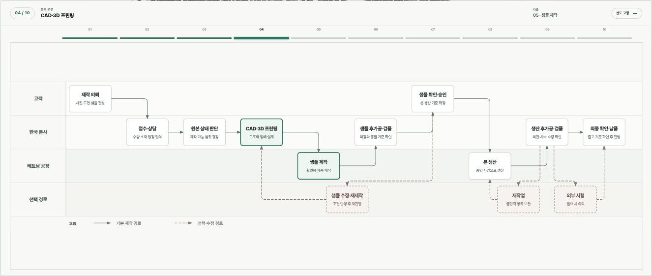The height and width of the screenshot is (276, 652).
Task: Click the 본 생산 node
Action: click(x=490, y=166)
